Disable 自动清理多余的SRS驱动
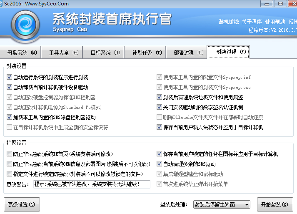The height and width of the screenshot is (214, 297). click(x=159, y=164)
